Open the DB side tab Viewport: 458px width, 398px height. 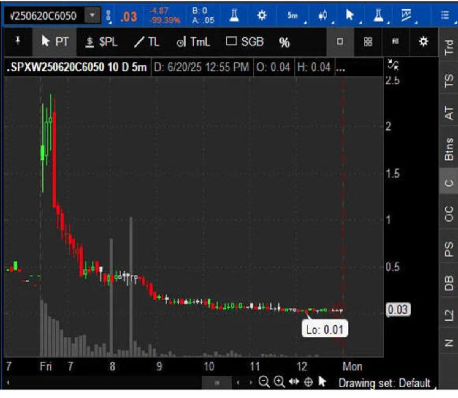(449, 283)
